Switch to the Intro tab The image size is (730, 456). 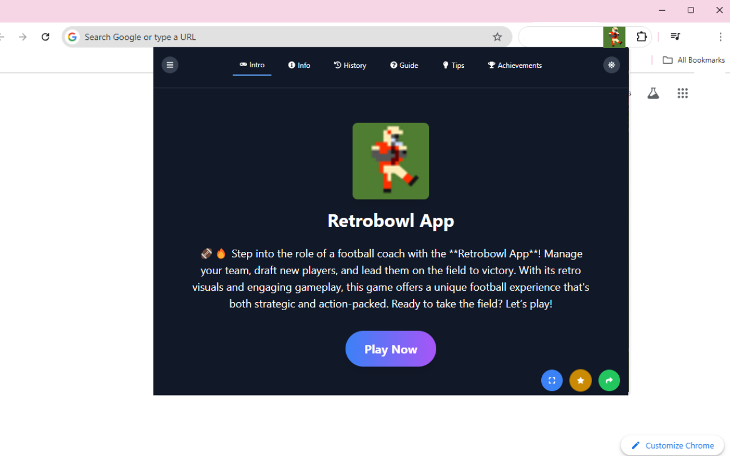point(252,65)
